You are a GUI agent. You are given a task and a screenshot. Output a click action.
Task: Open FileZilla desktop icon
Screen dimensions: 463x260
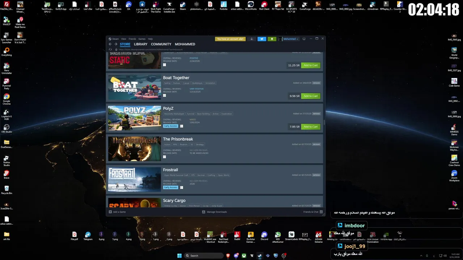tap(7, 6)
